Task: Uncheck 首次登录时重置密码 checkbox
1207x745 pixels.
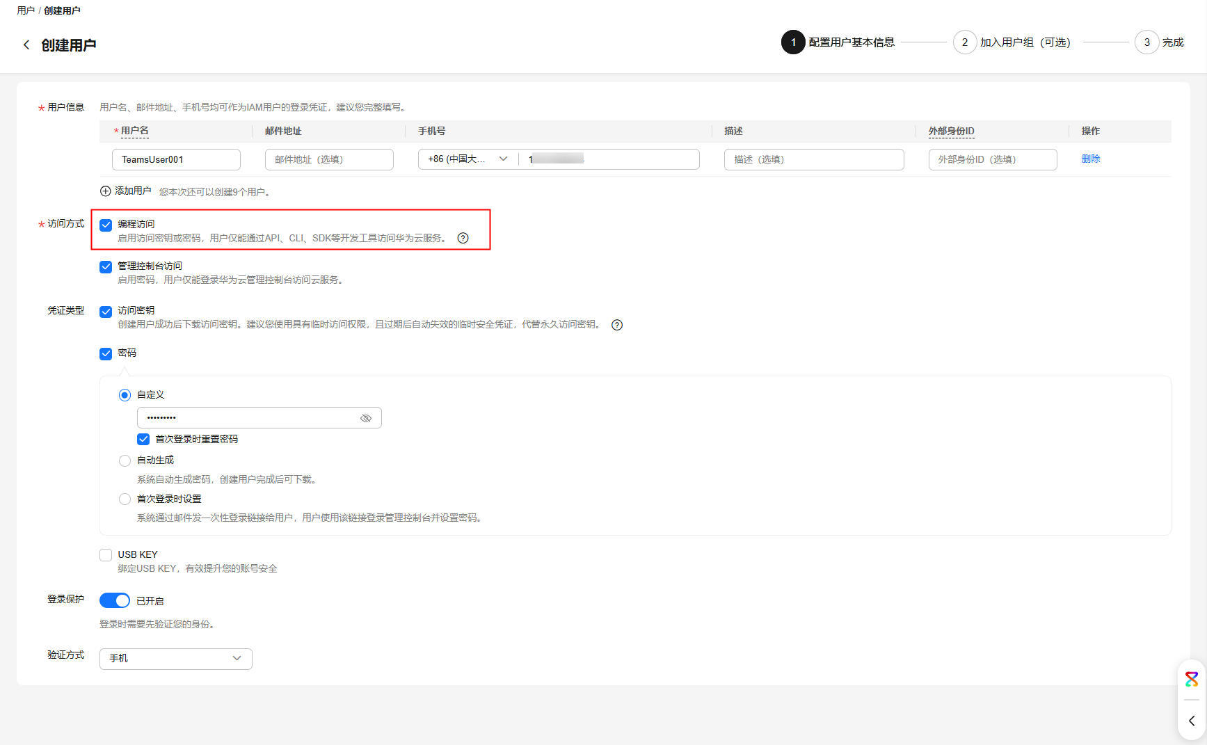Action: click(x=143, y=440)
